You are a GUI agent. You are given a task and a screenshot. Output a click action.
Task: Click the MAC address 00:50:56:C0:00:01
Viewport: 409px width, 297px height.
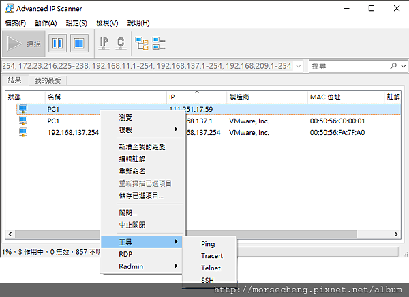point(337,121)
